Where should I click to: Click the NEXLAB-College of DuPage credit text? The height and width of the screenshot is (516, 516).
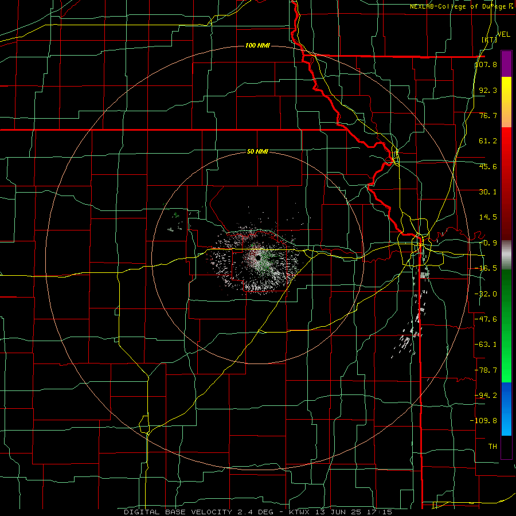coord(461,6)
